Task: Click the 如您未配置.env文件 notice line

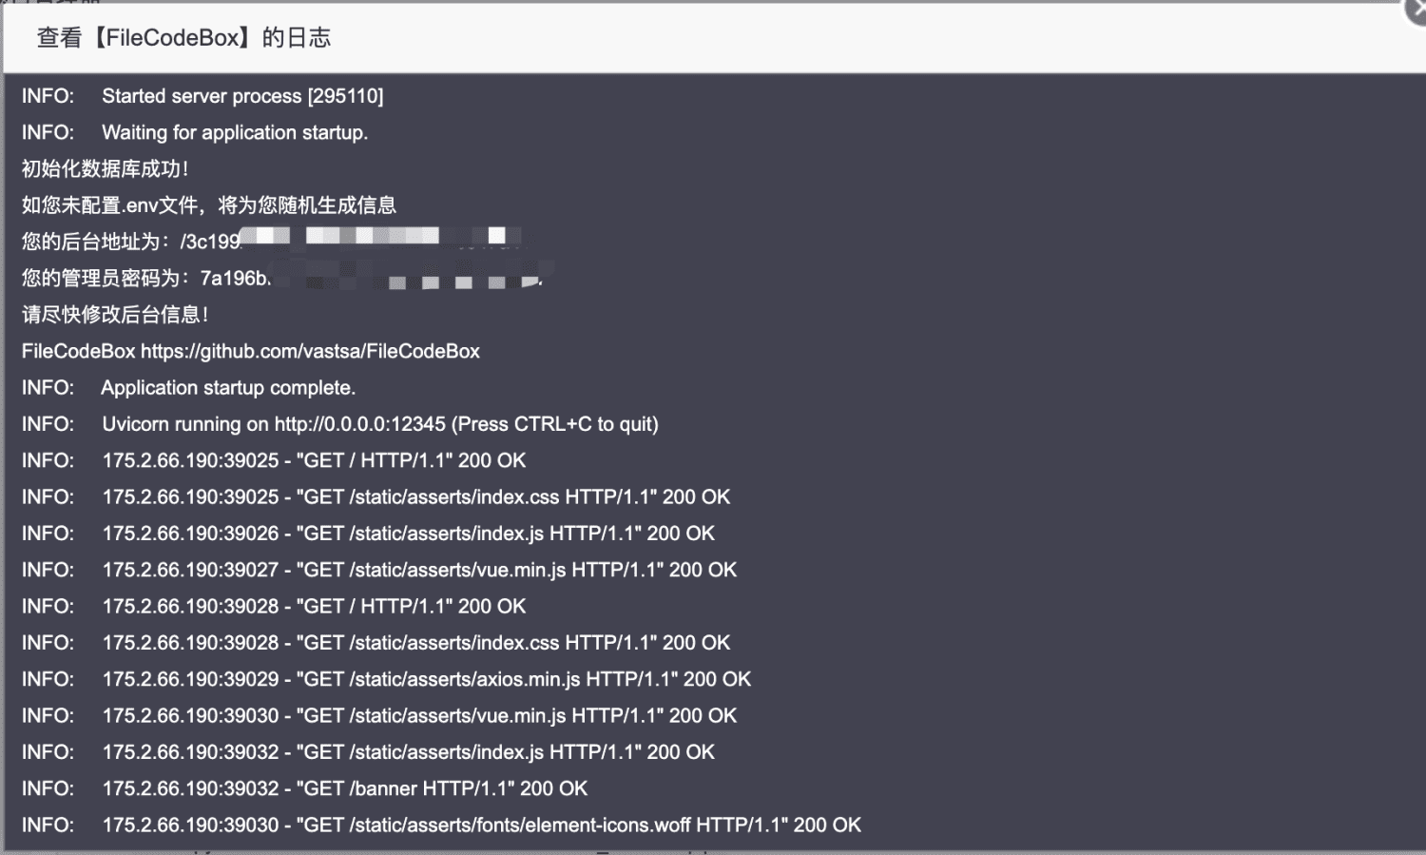Action: pyautogui.click(x=209, y=205)
